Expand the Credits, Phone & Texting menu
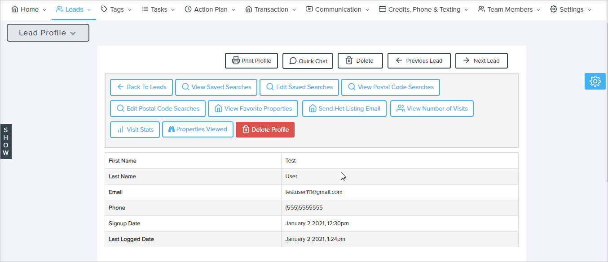 [423, 9]
